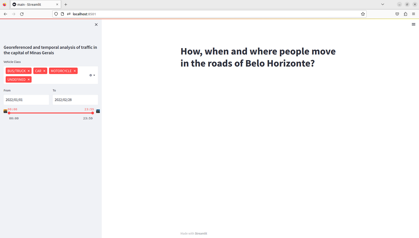Remove the UNDEFINED tag
This screenshot has height=238, width=419.
(x=29, y=80)
